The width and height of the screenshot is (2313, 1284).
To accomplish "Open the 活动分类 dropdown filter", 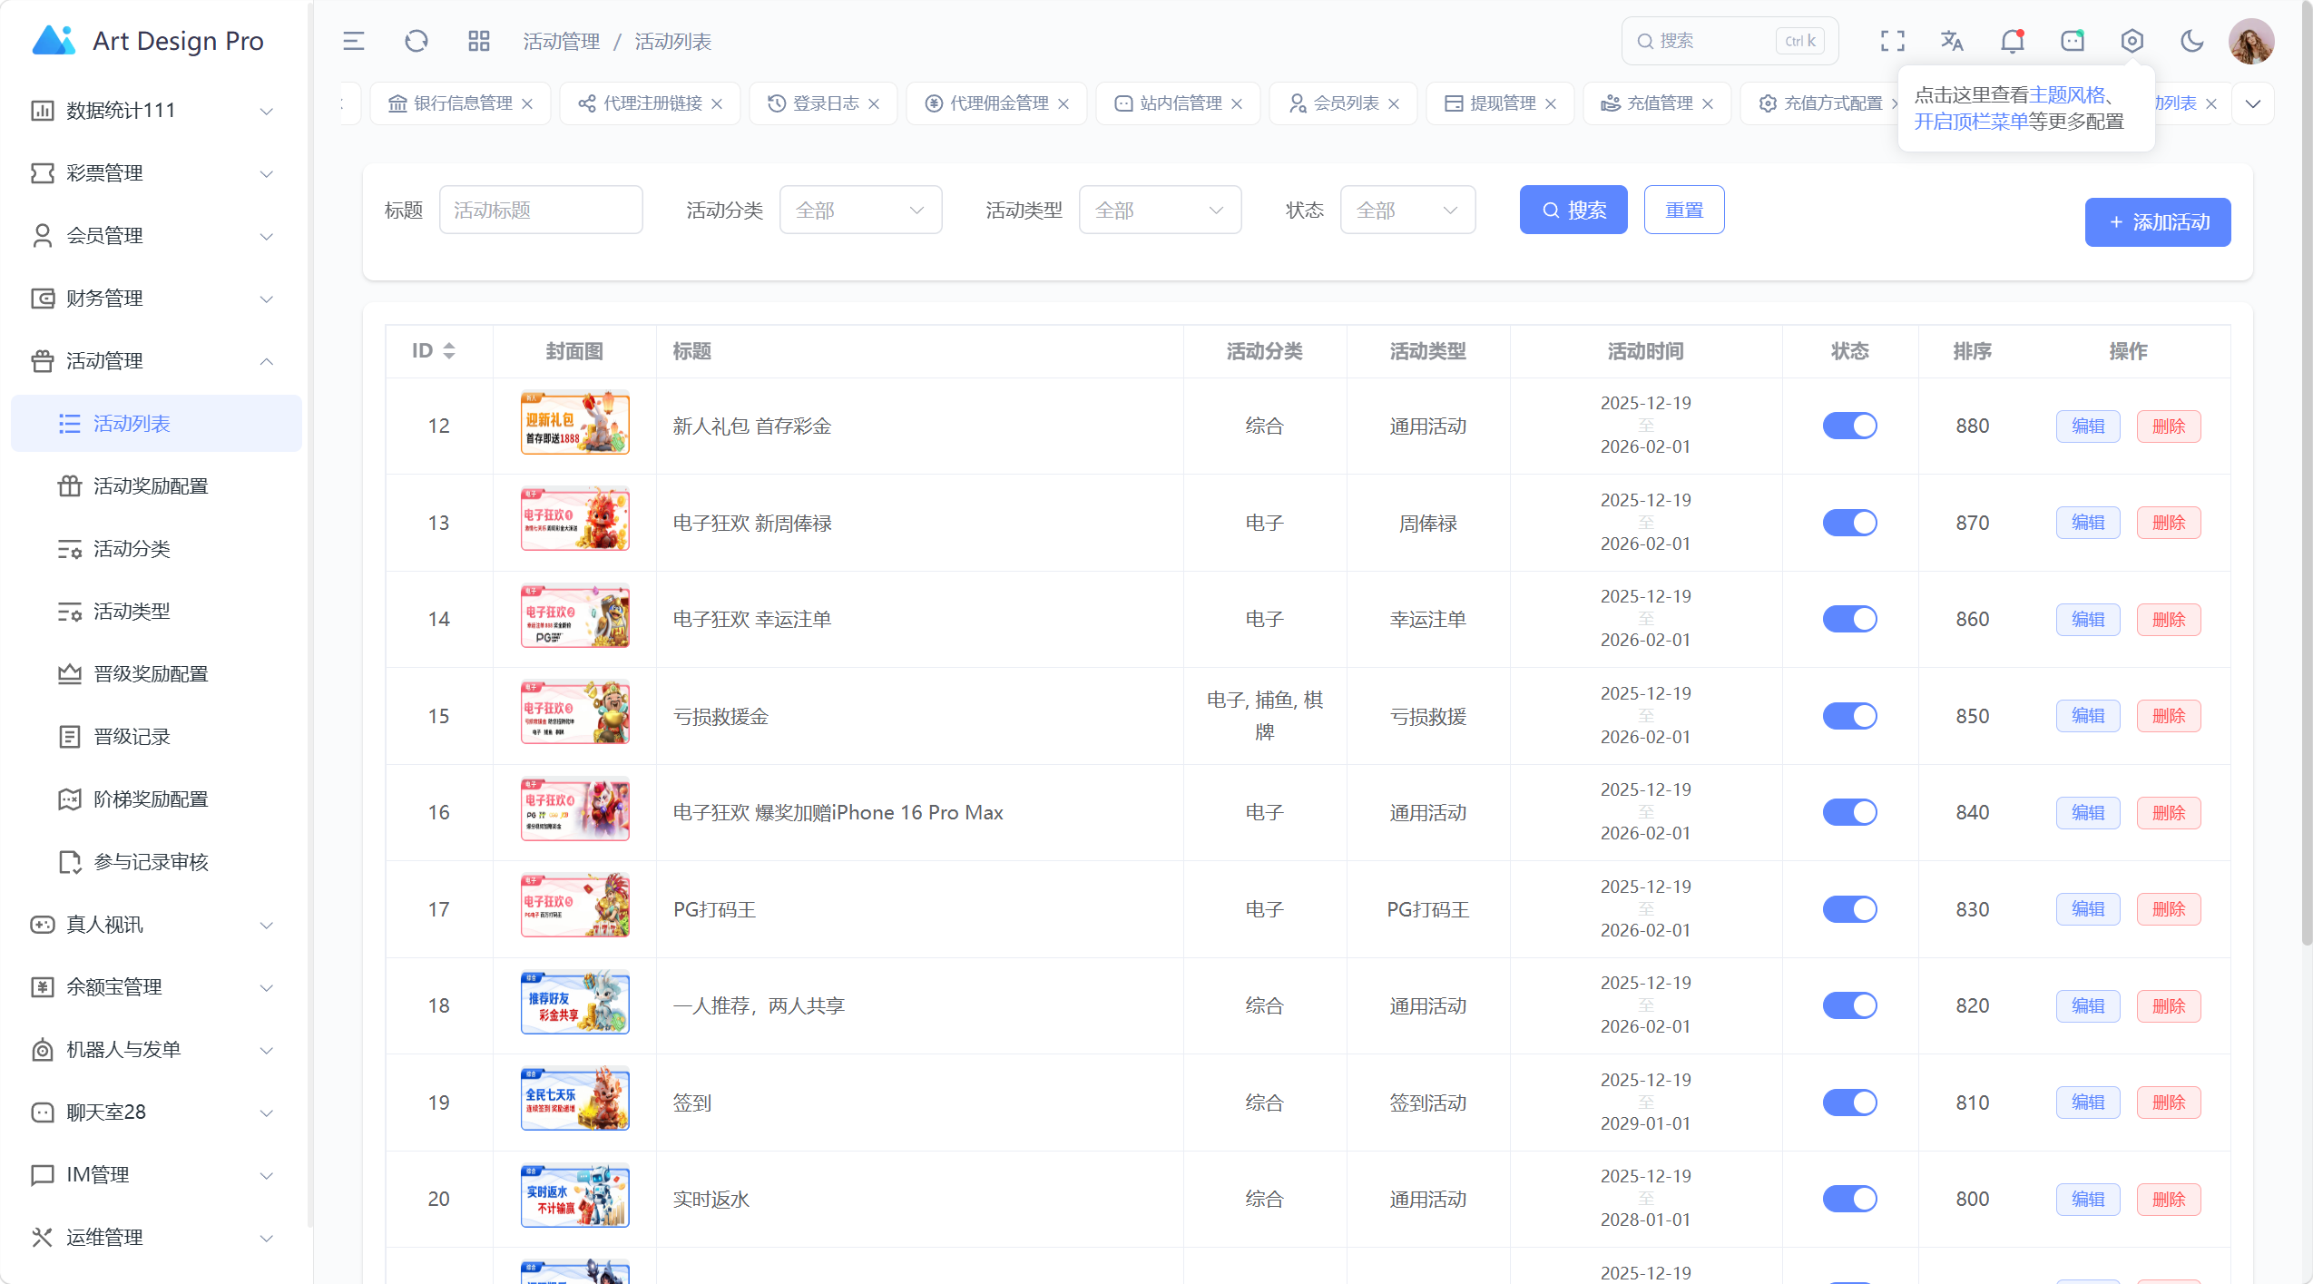I will 860,210.
